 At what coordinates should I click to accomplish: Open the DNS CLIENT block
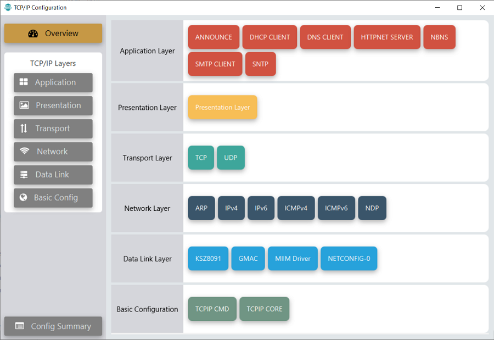tap(325, 37)
